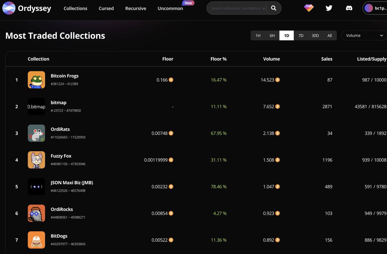The image size is (387, 254).
Task: Click bitcoin icon beside volume 0.892
Action: point(277,240)
